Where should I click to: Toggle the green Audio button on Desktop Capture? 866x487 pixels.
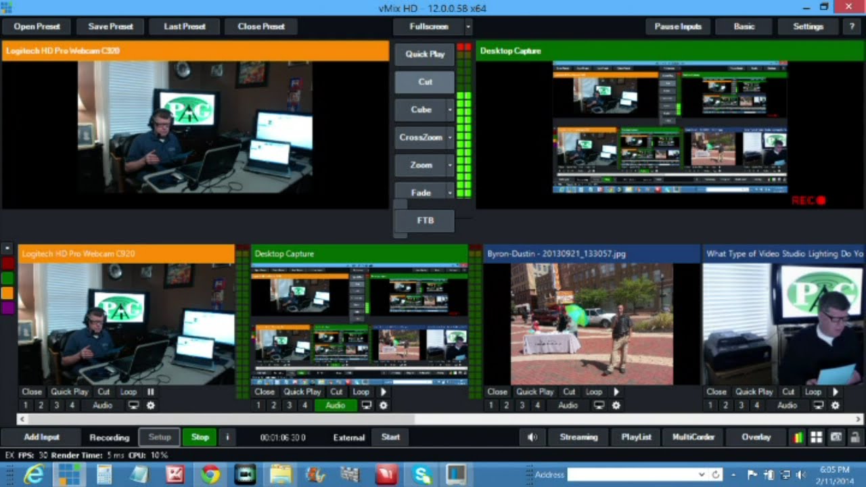pyautogui.click(x=335, y=405)
